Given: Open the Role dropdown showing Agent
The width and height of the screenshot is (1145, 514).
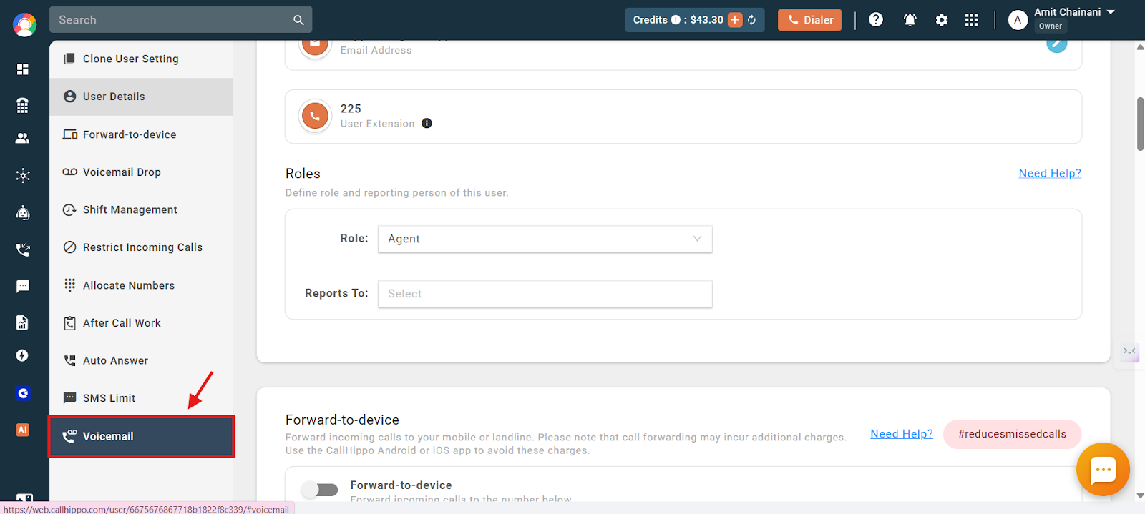Looking at the screenshot, I should 545,239.
